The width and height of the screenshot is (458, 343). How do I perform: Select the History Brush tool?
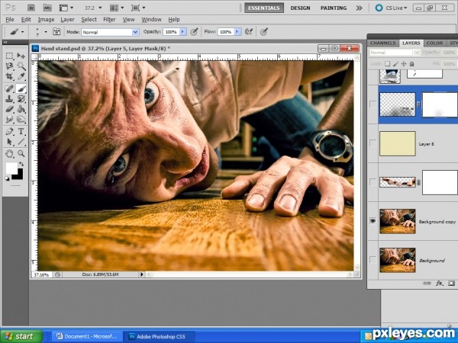coord(21,98)
